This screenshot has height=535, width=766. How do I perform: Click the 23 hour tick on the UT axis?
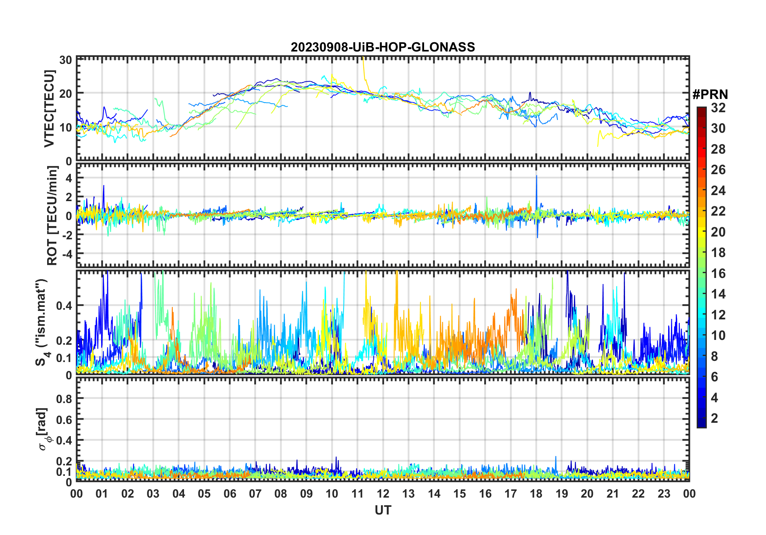(664, 494)
